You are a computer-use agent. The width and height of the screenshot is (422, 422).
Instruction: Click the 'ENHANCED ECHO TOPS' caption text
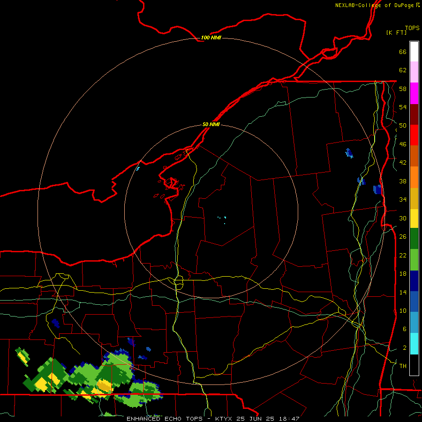pyautogui.click(x=165, y=419)
